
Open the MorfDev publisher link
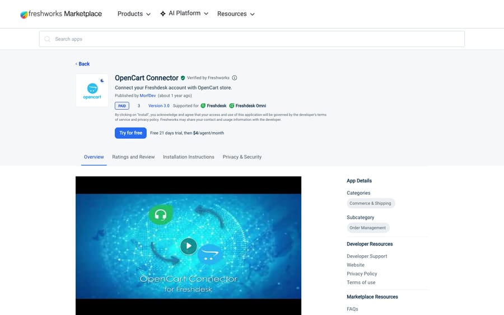click(x=147, y=96)
